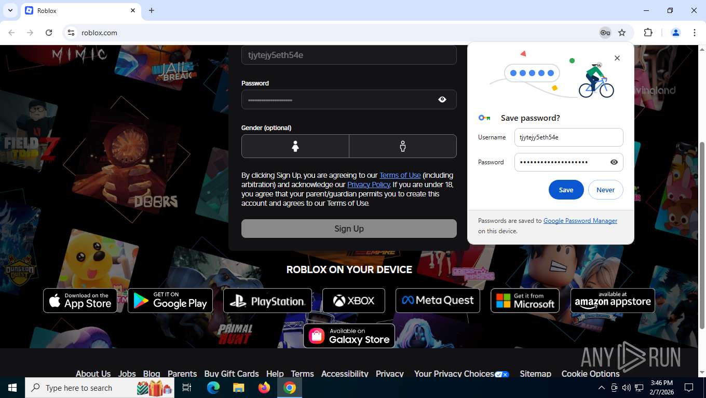Open the Blog footer link

[152, 373]
